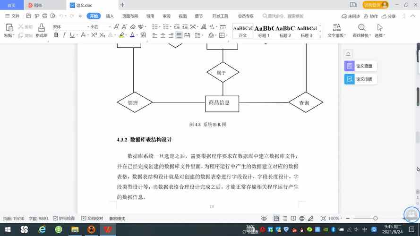Click the character border icon (boxed A)
Screen dimensions: 420x236
(x=143, y=35)
